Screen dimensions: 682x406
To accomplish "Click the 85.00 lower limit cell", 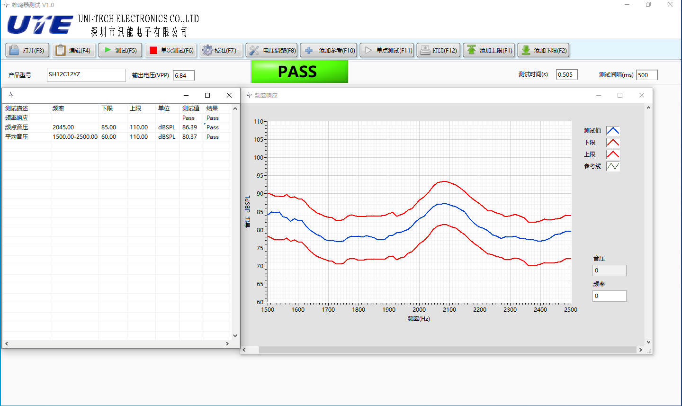I will pos(113,127).
